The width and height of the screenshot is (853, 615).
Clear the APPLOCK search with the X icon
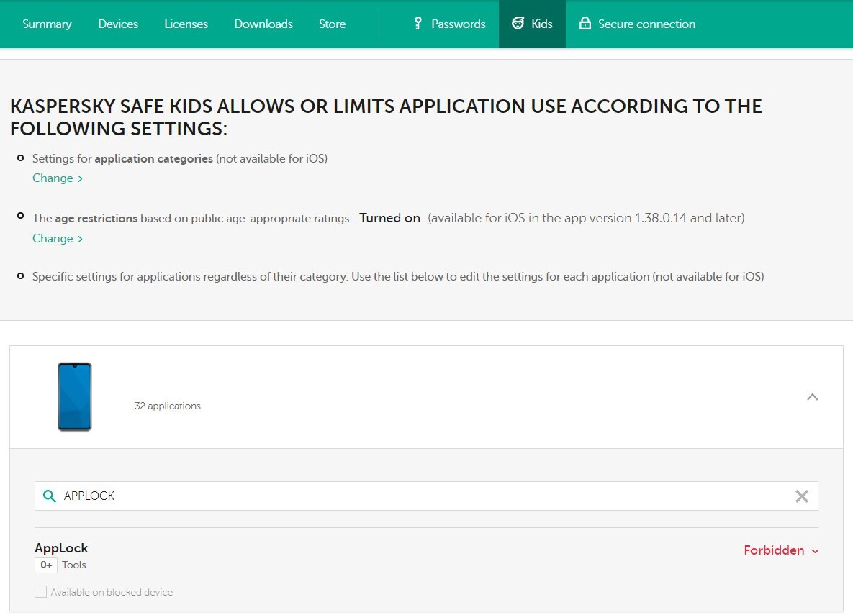pyautogui.click(x=801, y=496)
